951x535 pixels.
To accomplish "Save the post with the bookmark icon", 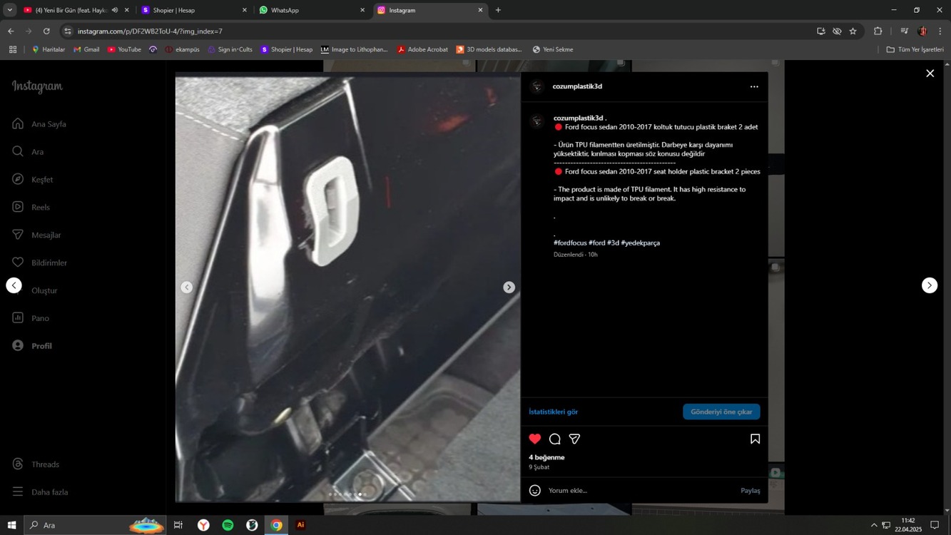I will pyautogui.click(x=755, y=439).
